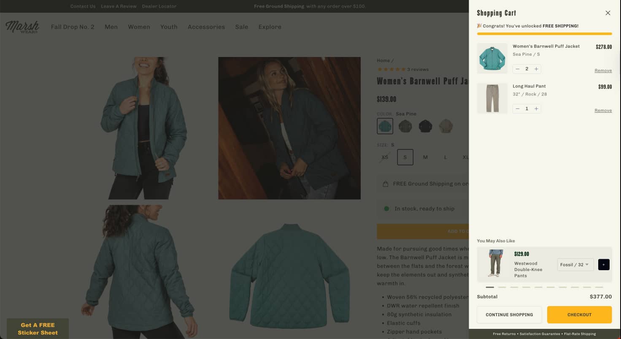
Task: Open Long Haul Pant cart thumbnail
Action: tap(492, 98)
